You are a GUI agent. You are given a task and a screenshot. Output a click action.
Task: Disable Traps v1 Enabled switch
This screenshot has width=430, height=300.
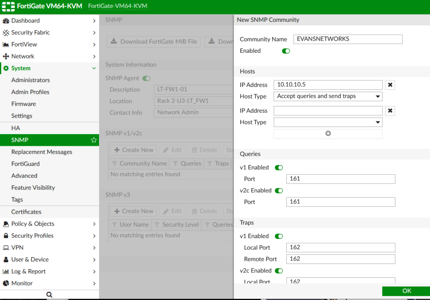coord(279,236)
